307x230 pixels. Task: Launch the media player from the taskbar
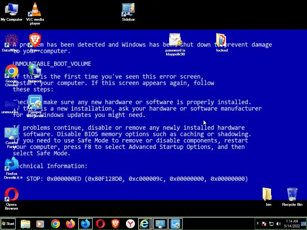(x=40, y=224)
